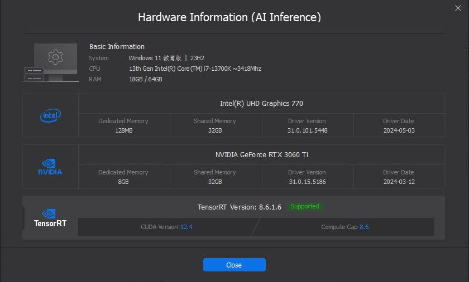Click the NVIDIA GeForce RTX 3060 Ti title
The image size is (469, 282).
click(x=262, y=155)
